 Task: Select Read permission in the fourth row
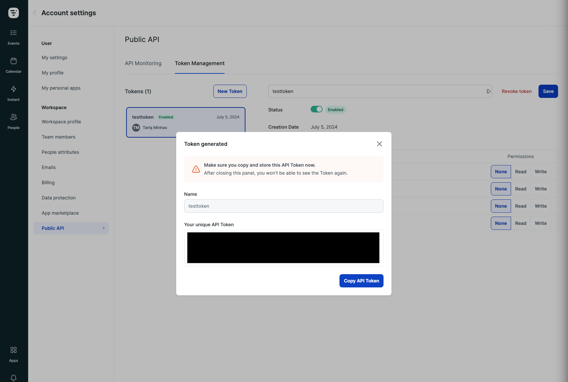(x=521, y=223)
